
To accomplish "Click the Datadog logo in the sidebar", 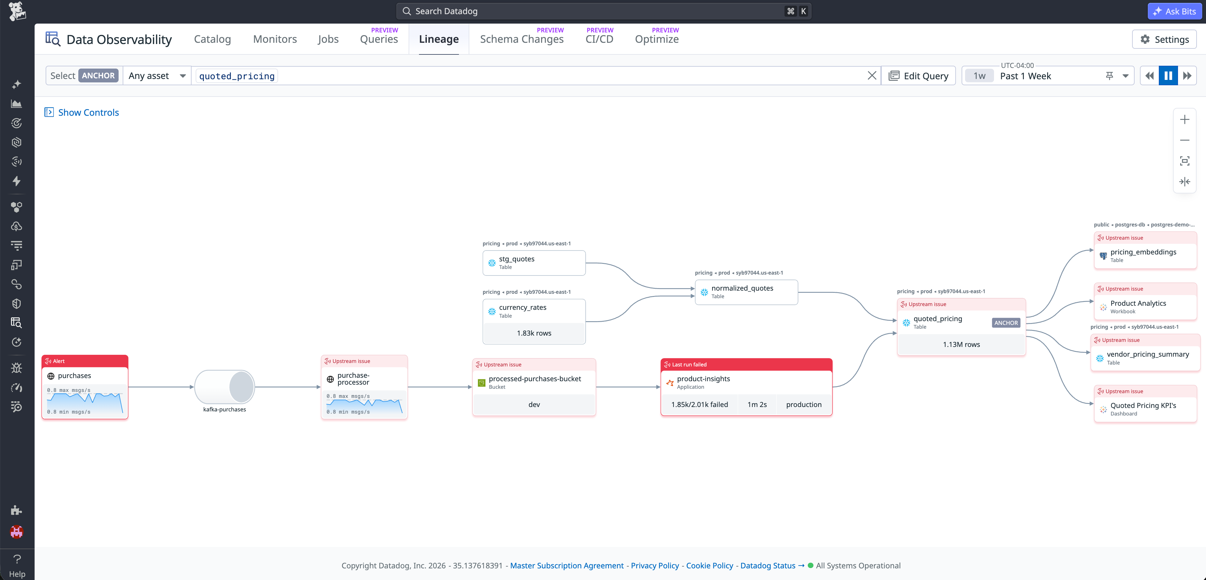I will tap(17, 11).
